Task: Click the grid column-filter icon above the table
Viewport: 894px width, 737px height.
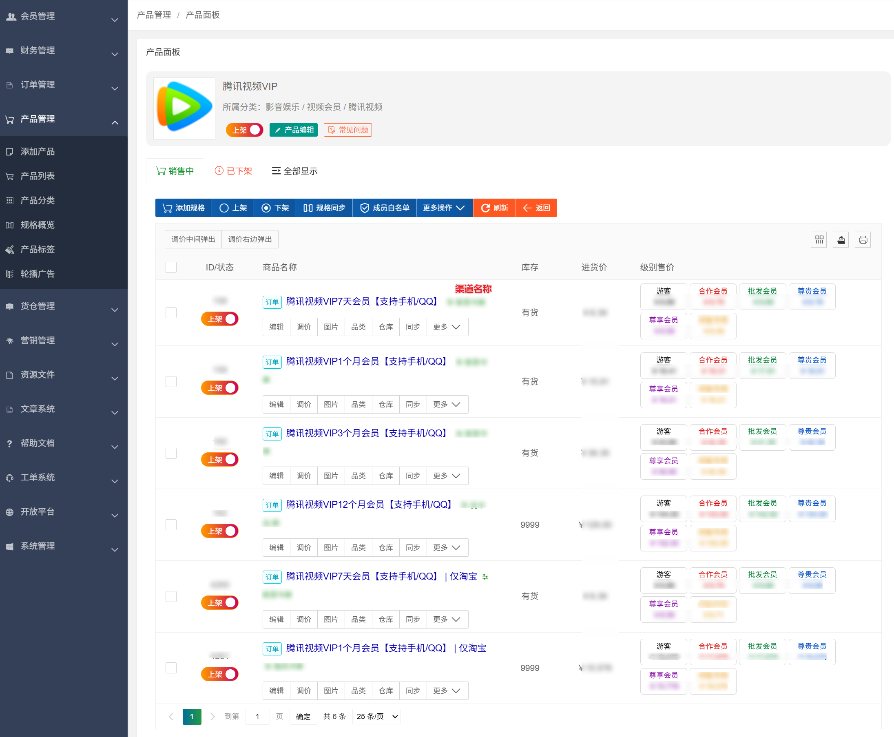Action: (x=819, y=240)
